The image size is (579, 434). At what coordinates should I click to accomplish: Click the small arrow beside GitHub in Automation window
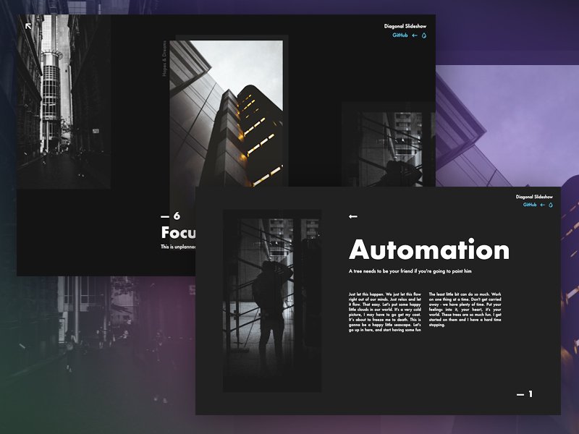tap(542, 205)
